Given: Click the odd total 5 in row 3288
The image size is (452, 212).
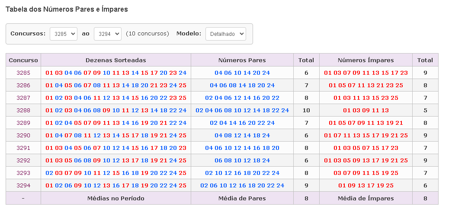Looking at the screenshot, I should click(x=425, y=111).
